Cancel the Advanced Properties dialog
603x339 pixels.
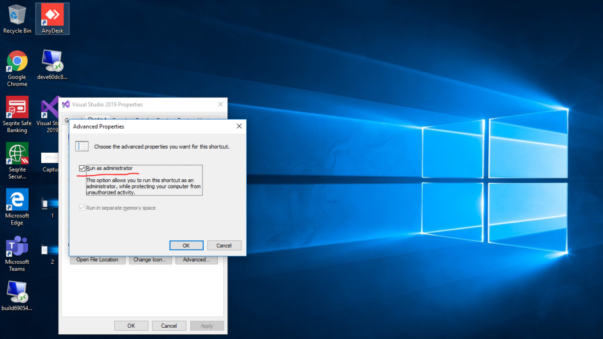(x=224, y=246)
